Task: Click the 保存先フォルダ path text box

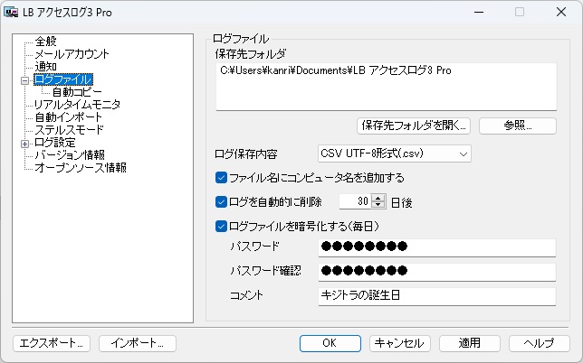Action: click(x=387, y=87)
